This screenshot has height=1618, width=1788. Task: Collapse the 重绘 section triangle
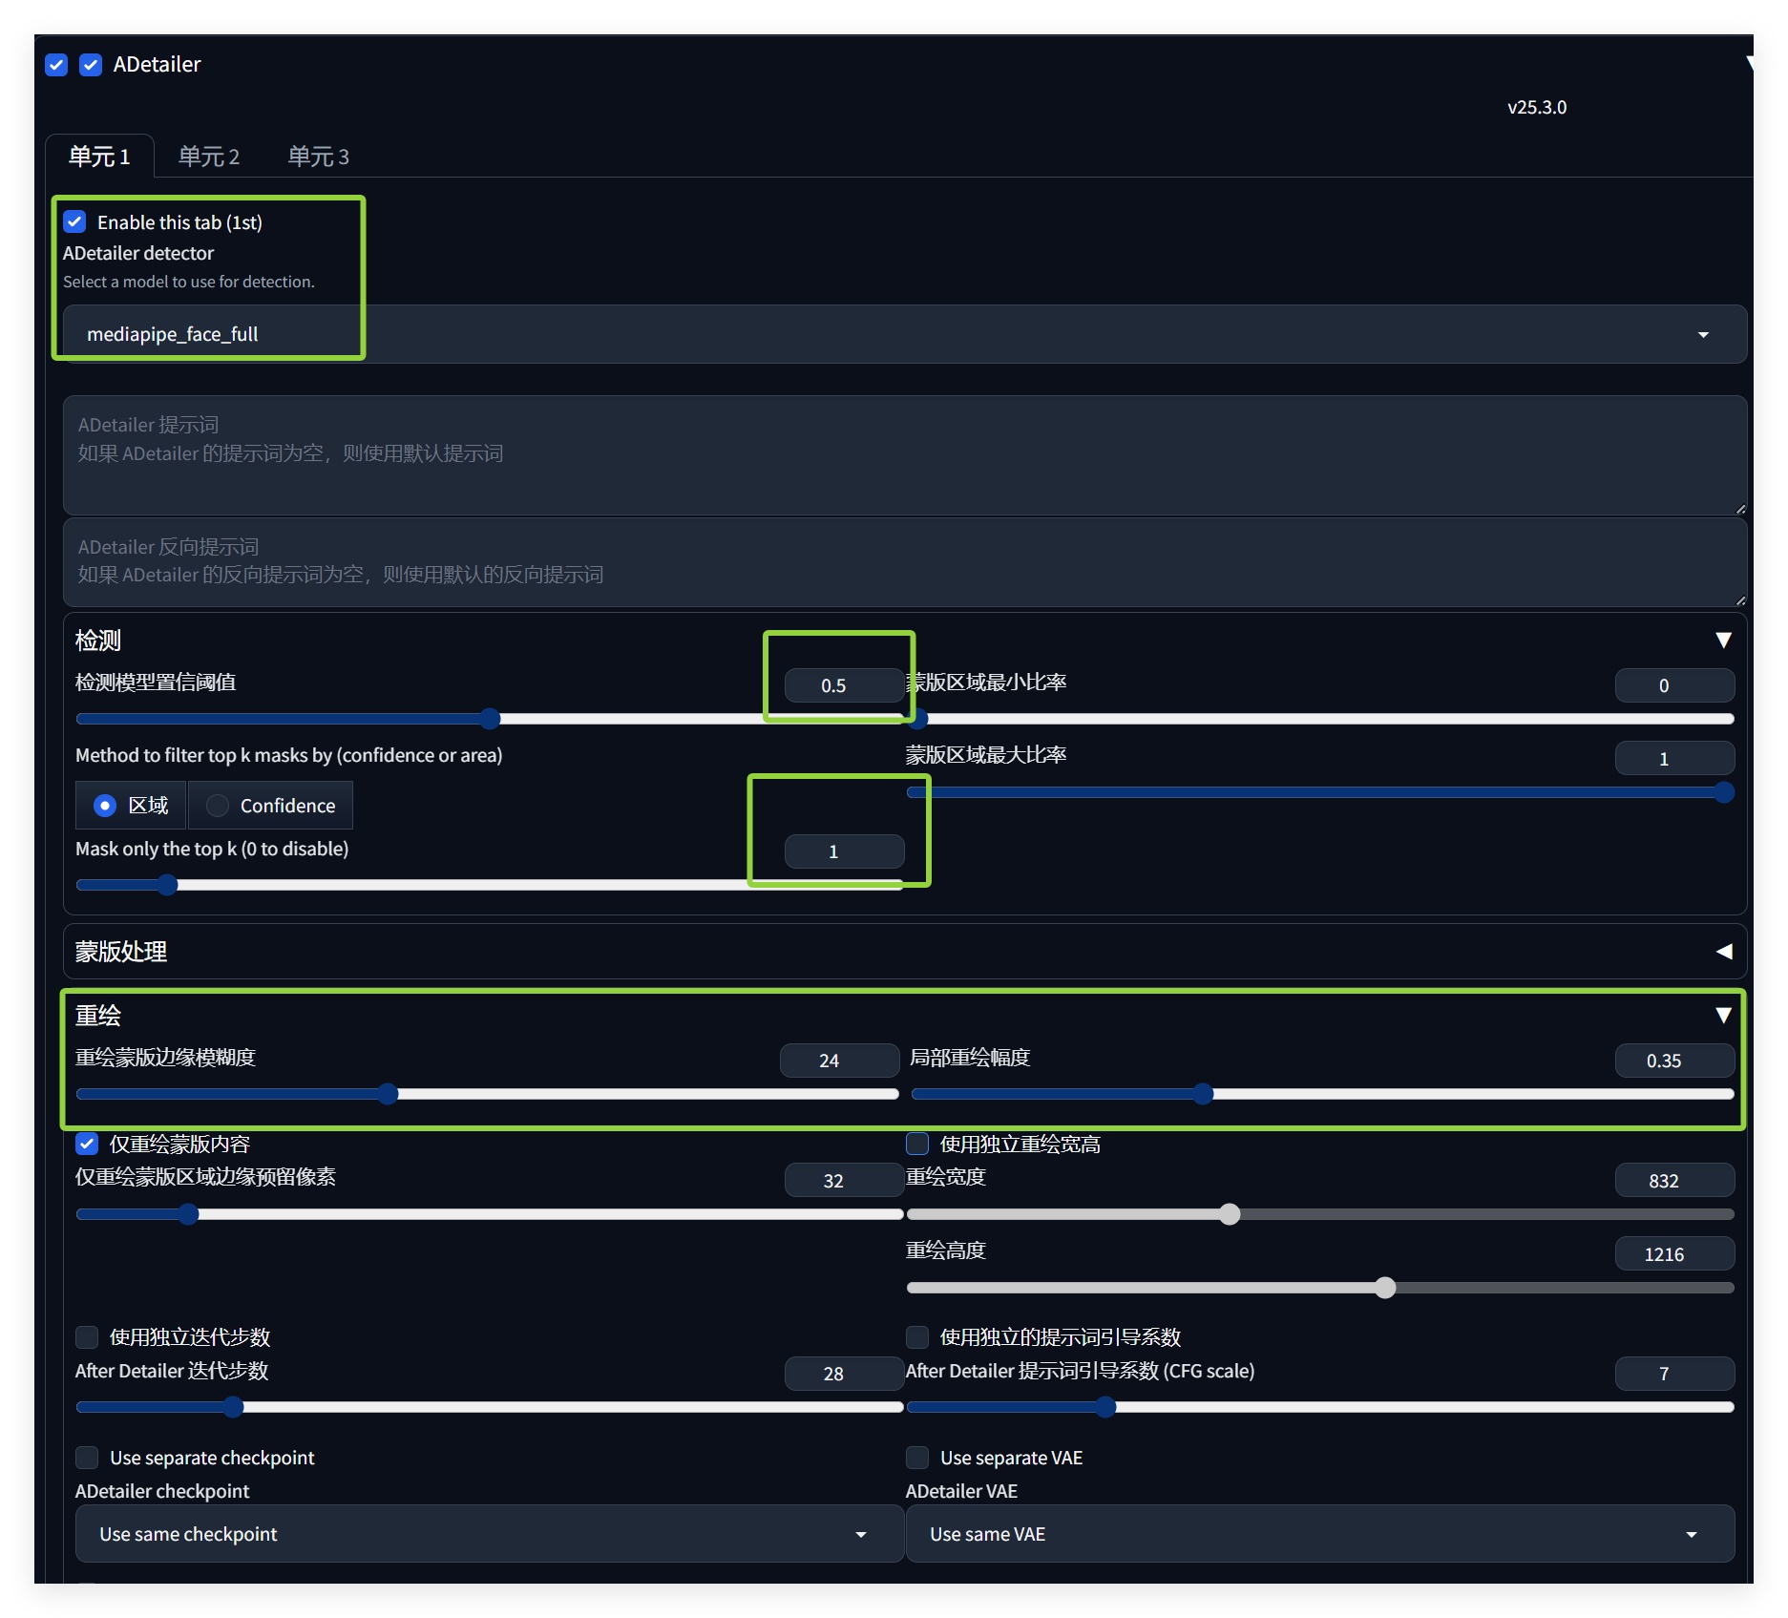pos(1723,1016)
